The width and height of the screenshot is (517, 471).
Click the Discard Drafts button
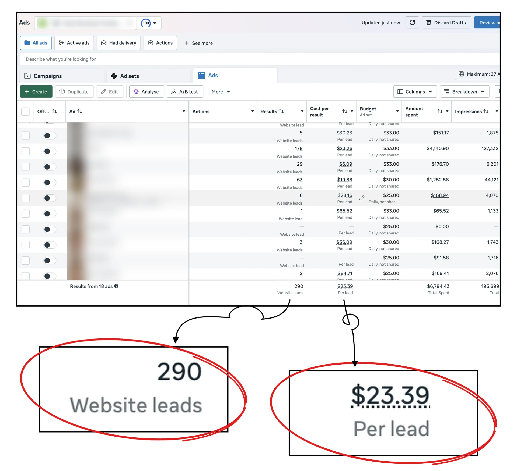446,23
